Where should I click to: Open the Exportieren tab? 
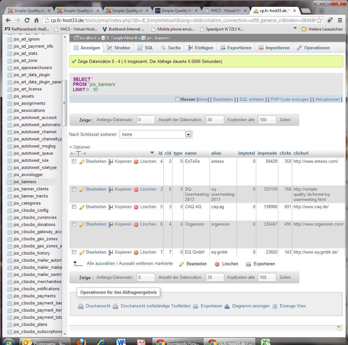[x=236, y=48]
